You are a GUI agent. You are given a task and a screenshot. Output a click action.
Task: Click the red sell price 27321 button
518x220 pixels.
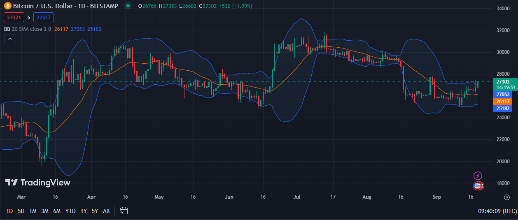[x=13, y=17]
